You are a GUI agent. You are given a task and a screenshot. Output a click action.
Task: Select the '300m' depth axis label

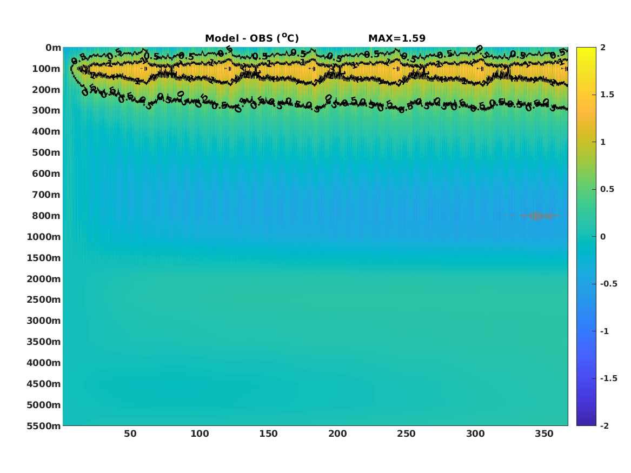pyautogui.click(x=47, y=111)
